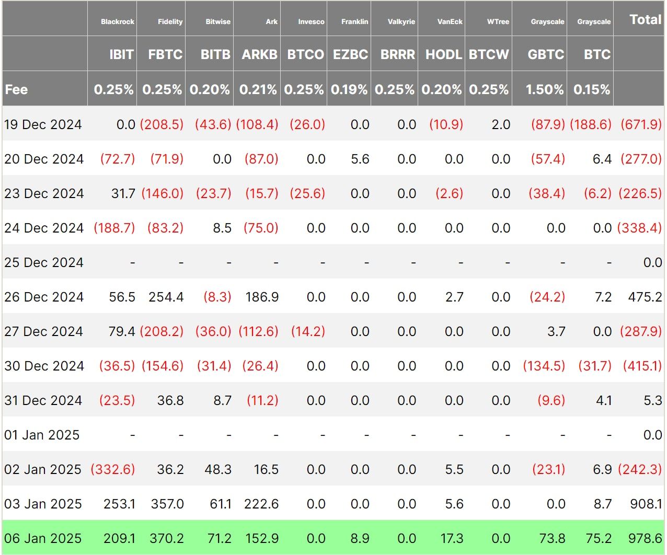
Task: Select the 19 Dec 2024 date cell
Action: [43, 124]
